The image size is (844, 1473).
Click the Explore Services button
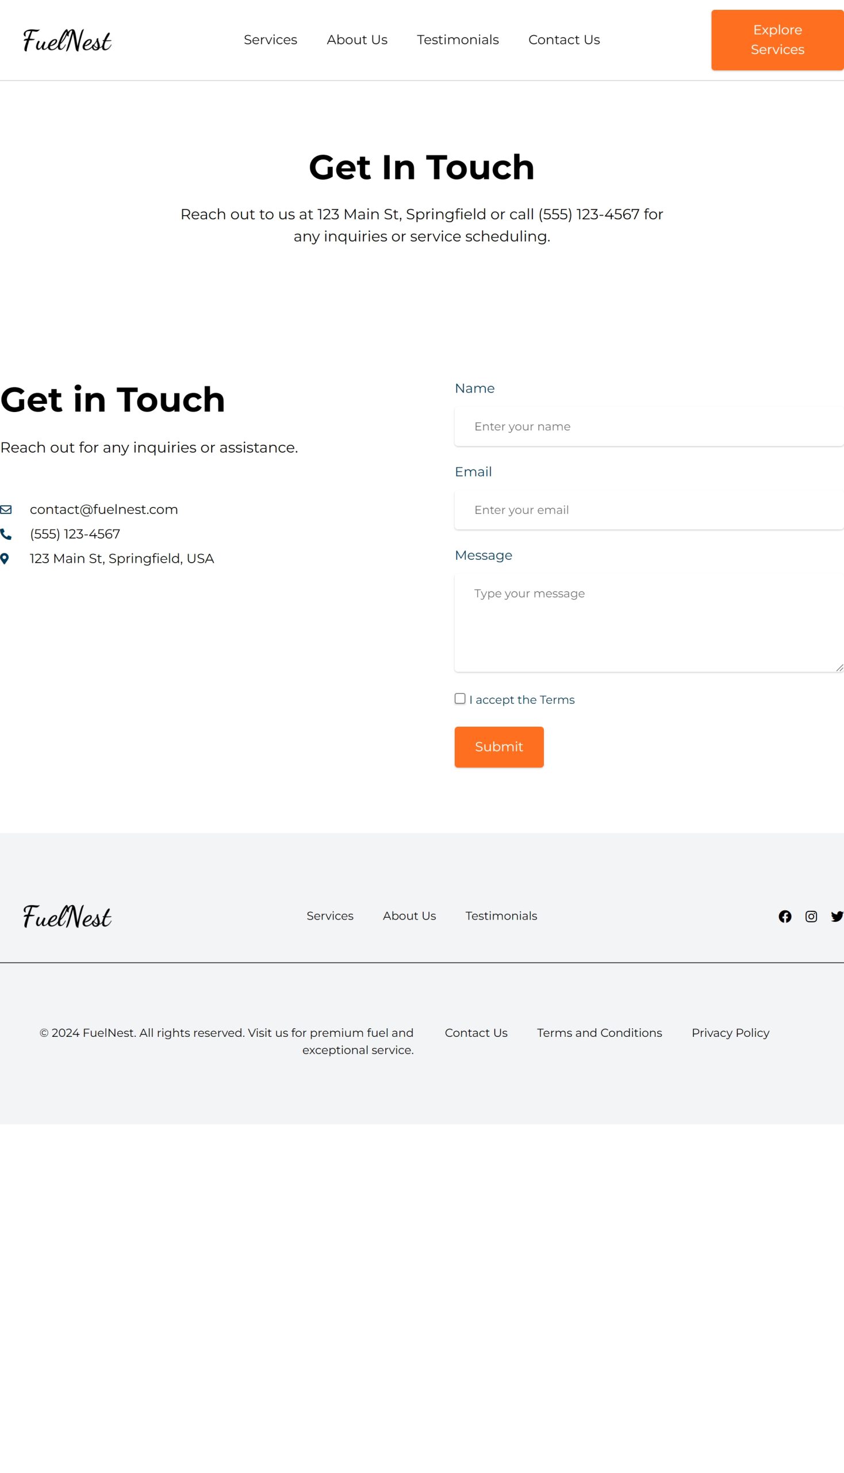pyautogui.click(x=777, y=40)
